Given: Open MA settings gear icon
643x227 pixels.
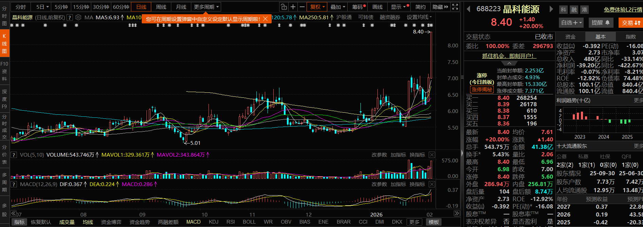Looking at the screenshot, I should [x=78, y=17].
